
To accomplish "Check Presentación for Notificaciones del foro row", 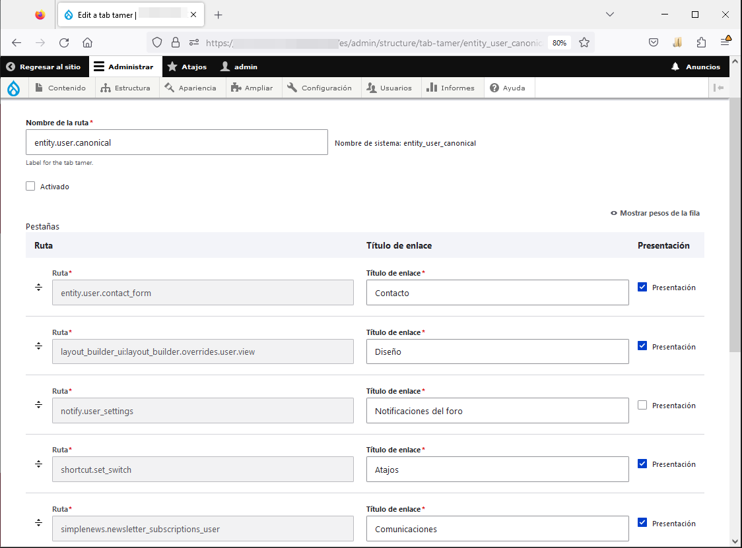I will tap(642, 405).
